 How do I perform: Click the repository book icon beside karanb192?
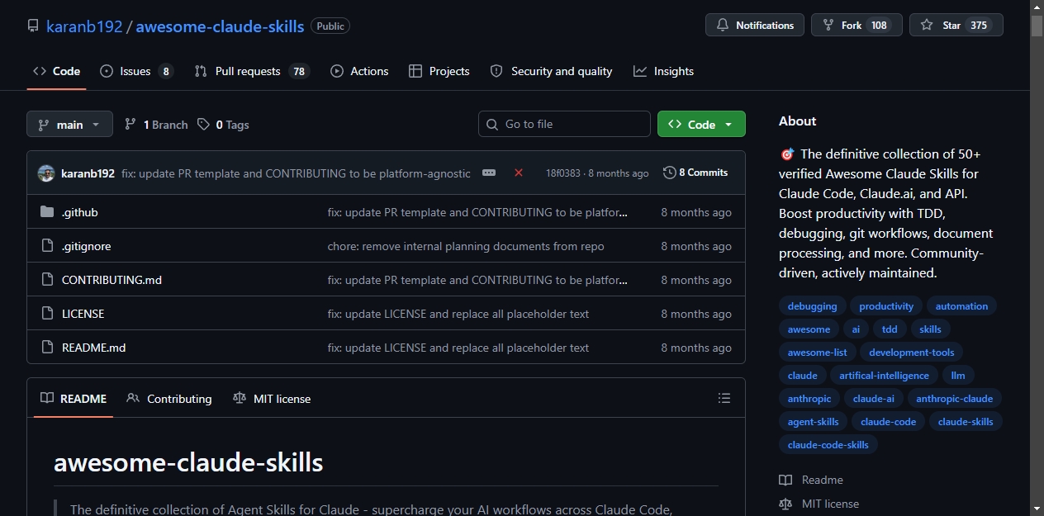coord(33,26)
